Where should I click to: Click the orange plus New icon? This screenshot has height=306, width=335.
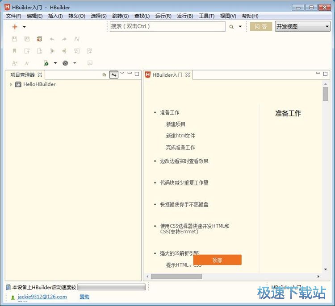click(x=15, y=27)
